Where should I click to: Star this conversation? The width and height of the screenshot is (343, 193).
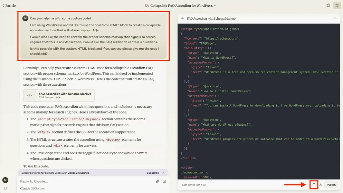(328, 5)
